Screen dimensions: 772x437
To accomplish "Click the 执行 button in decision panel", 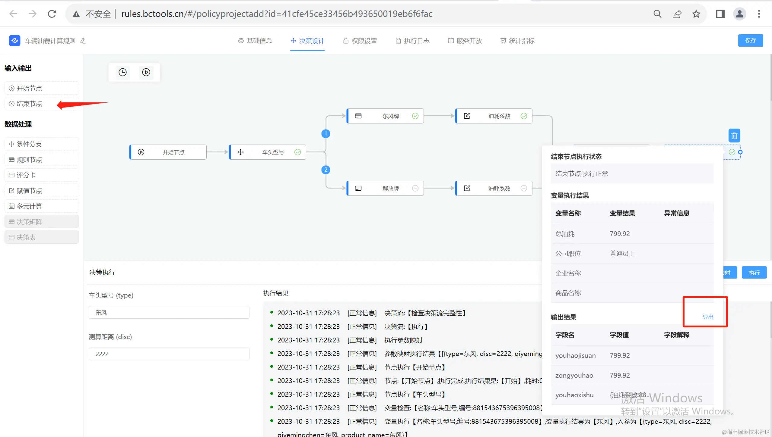I will 754,273.
